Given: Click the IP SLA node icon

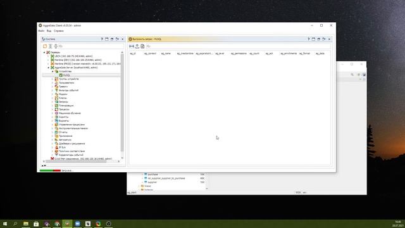Looking at the screenshot, I should tap(56, 148).
